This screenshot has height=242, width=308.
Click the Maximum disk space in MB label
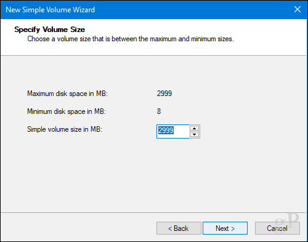67,94
